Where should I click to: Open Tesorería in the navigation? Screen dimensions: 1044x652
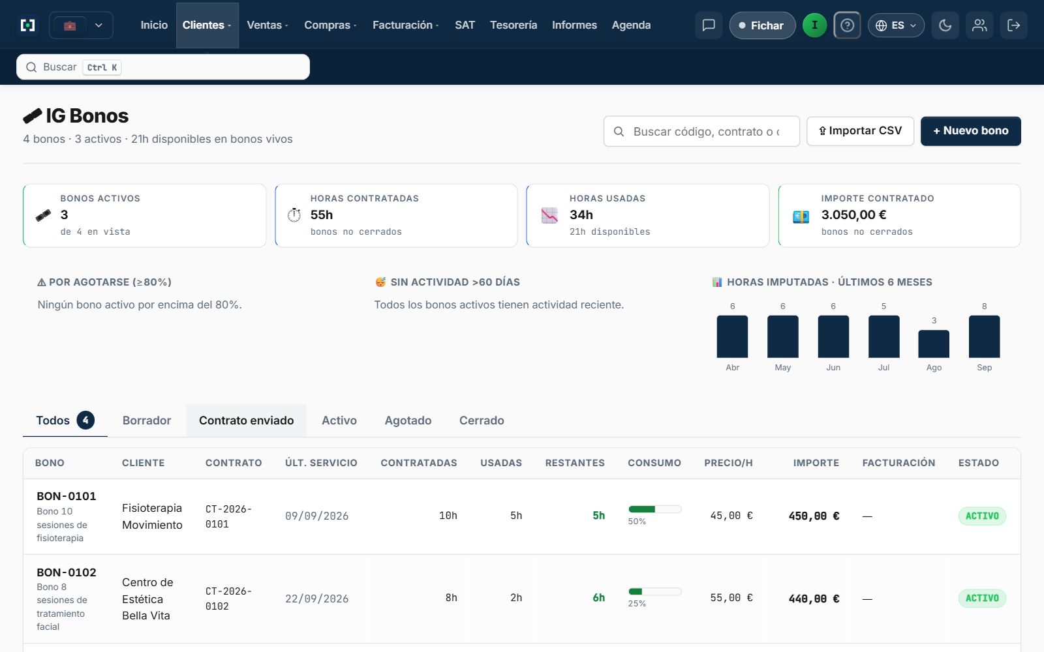tap(514, 25)
